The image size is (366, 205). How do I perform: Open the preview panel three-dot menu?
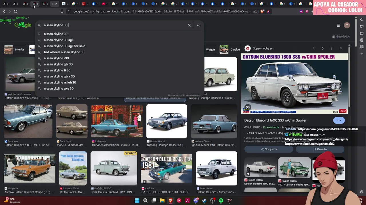click(332, 48)
